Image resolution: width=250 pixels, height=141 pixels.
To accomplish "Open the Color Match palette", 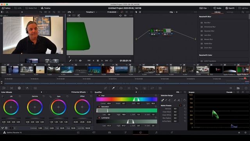I will coord(11,88).
